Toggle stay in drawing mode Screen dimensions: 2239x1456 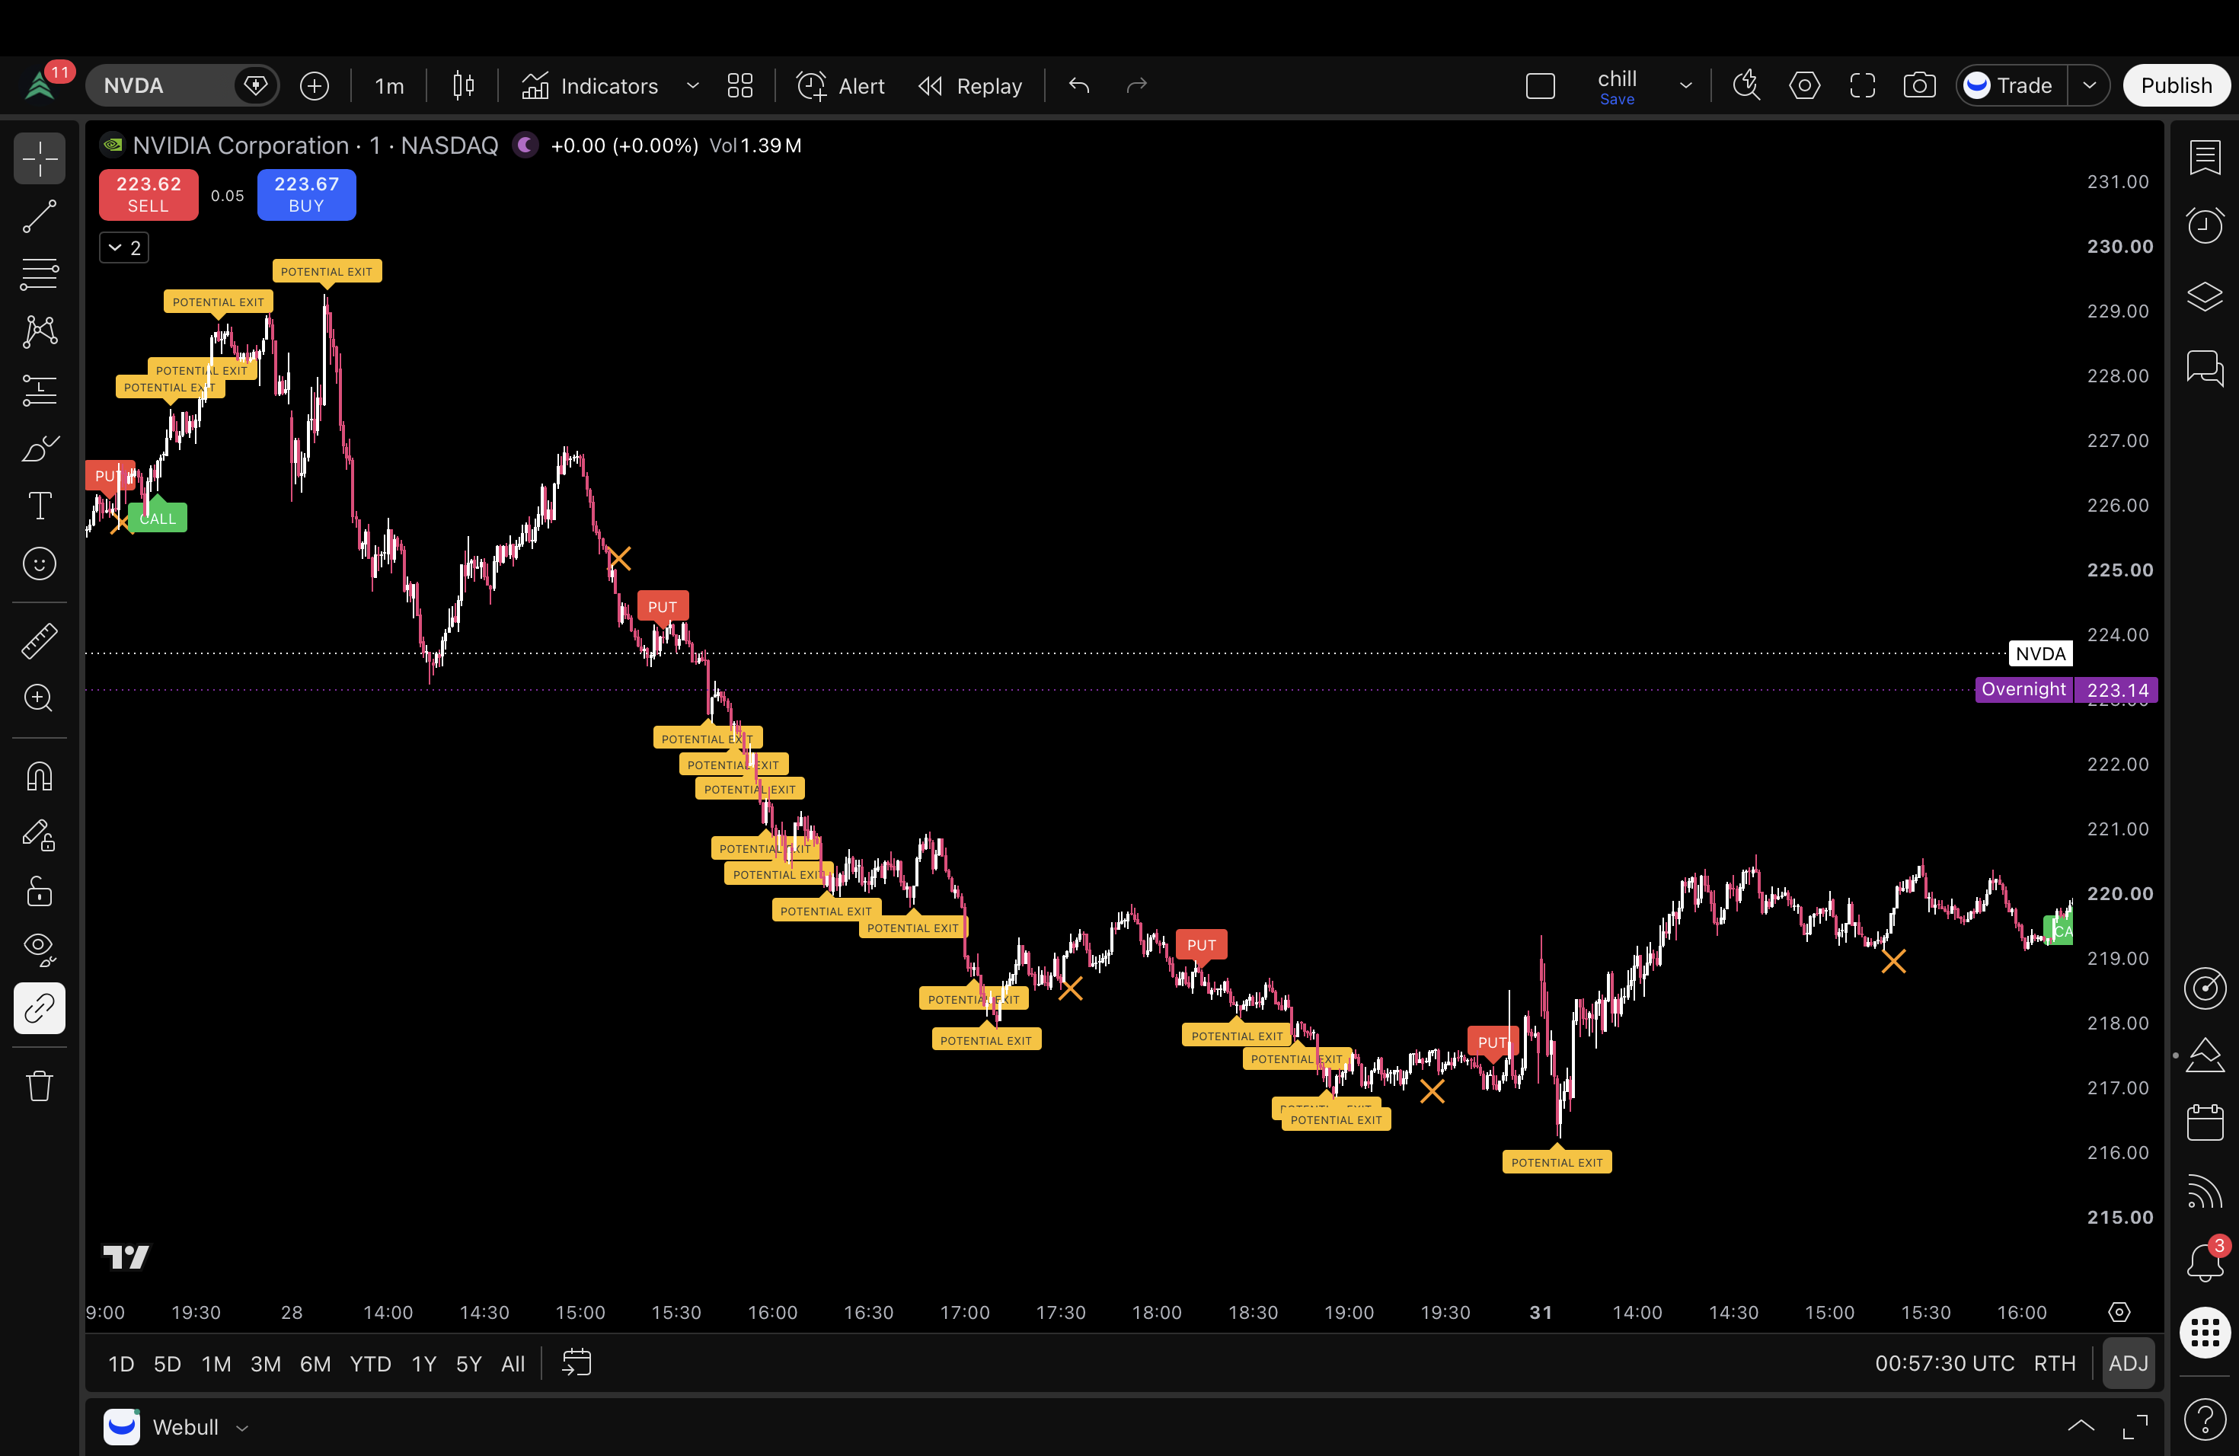pyautogui.click(x=40, y=835)
